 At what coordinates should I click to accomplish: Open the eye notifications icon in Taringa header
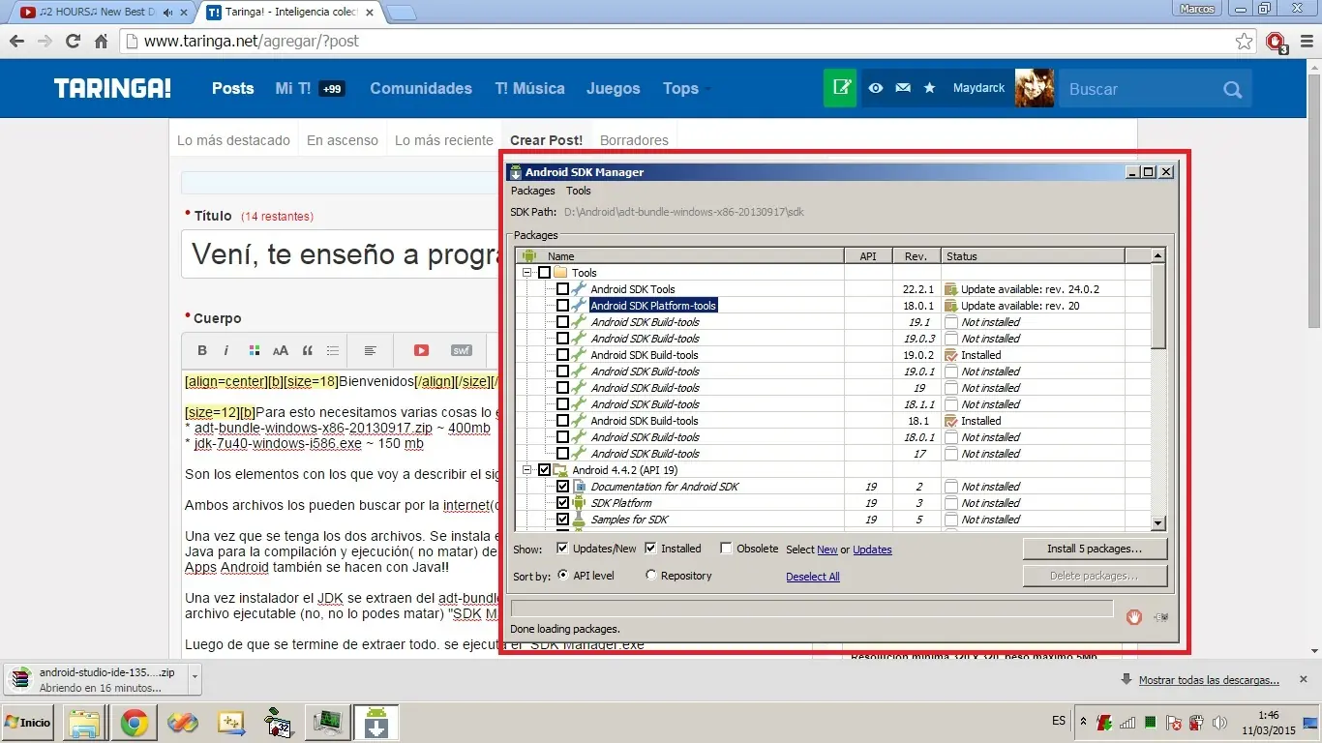coord(876,88)
